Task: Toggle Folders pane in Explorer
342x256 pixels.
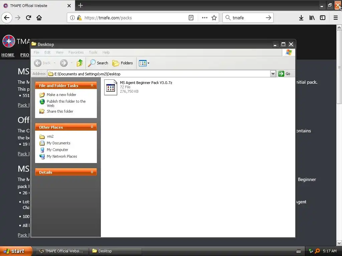Action: (x=123, y=63)
